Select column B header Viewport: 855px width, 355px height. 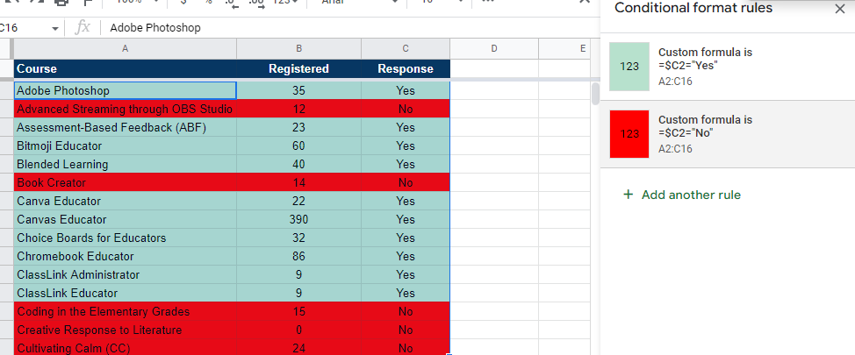click(298, 48)
